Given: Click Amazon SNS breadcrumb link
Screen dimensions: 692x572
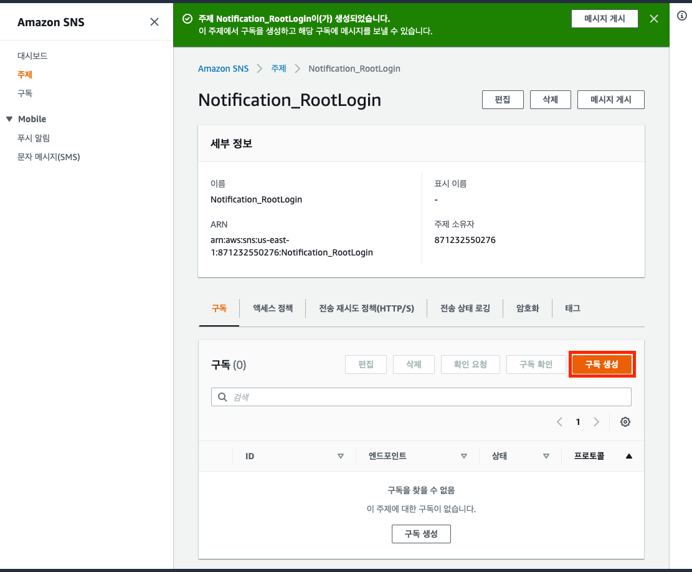Looking at the screenshot, I should tap(224, 69).
